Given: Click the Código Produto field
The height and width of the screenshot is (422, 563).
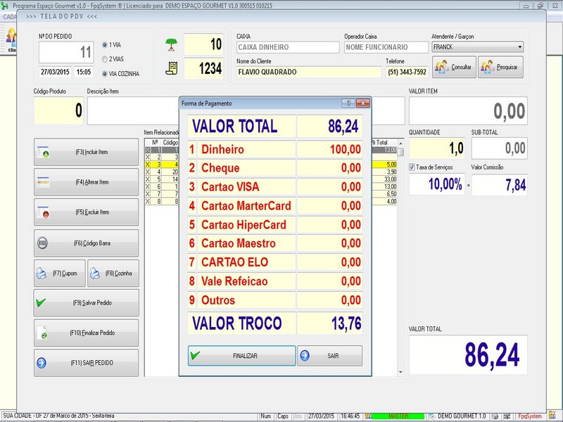Looking at the screenshot, I should (x=58, y=110).
